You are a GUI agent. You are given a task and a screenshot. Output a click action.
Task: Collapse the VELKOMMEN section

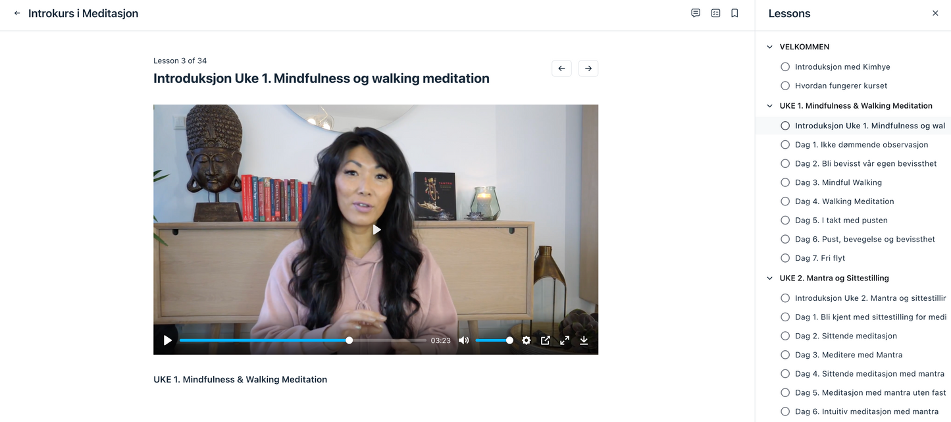point(769,47)
